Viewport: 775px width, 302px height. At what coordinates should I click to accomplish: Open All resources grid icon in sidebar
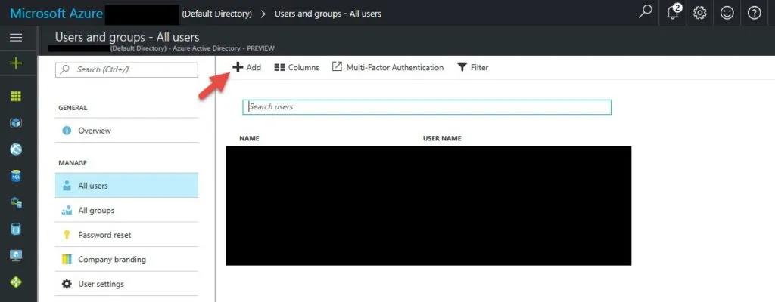click(16, 97)
